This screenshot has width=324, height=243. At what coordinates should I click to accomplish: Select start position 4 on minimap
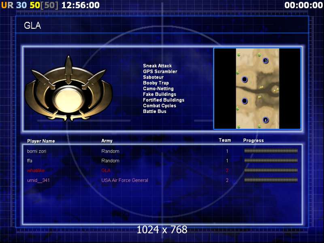[x=266, y=120]
